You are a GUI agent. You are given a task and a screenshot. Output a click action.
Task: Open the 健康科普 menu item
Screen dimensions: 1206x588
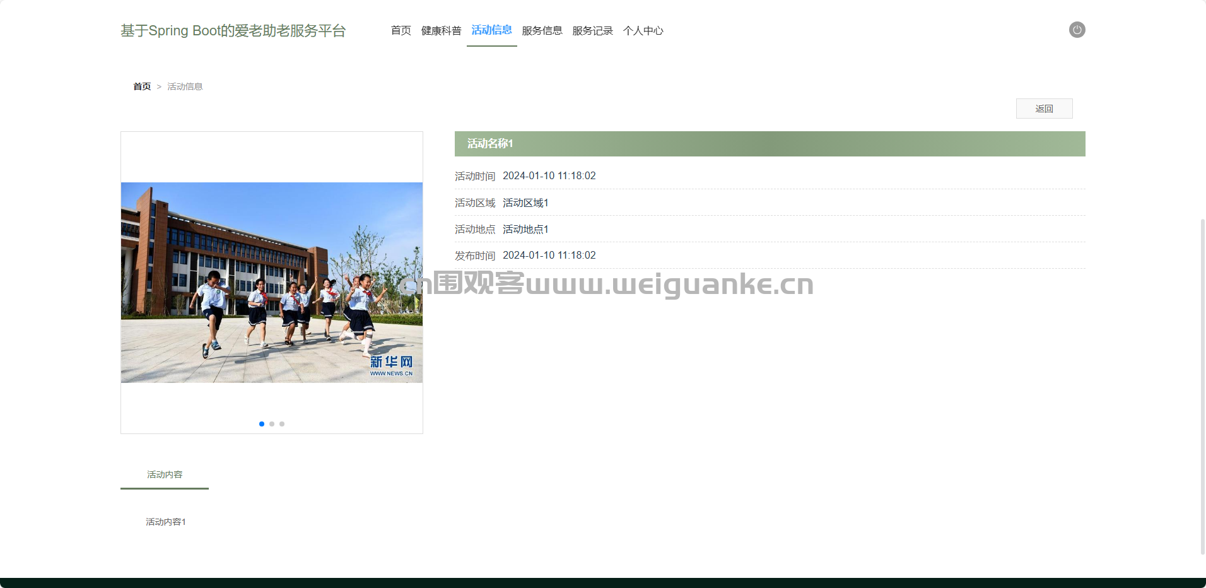coord(441,30)
